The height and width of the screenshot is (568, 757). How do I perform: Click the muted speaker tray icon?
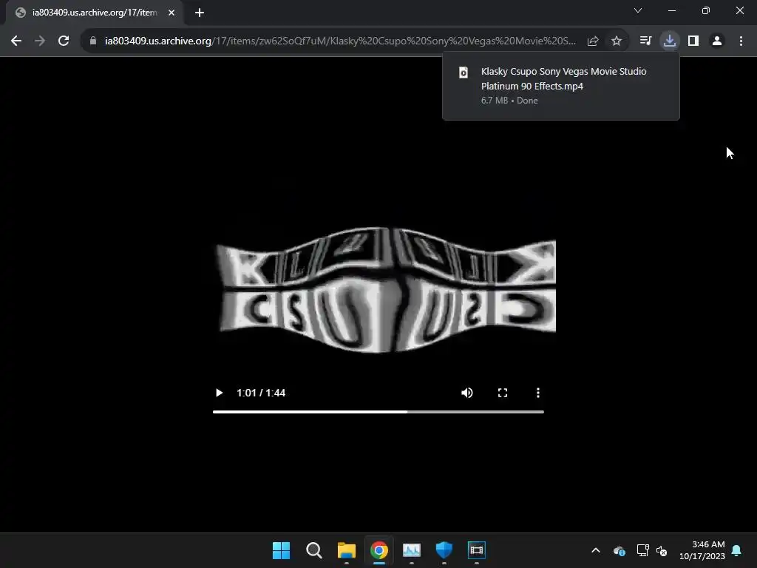(662, 550)
